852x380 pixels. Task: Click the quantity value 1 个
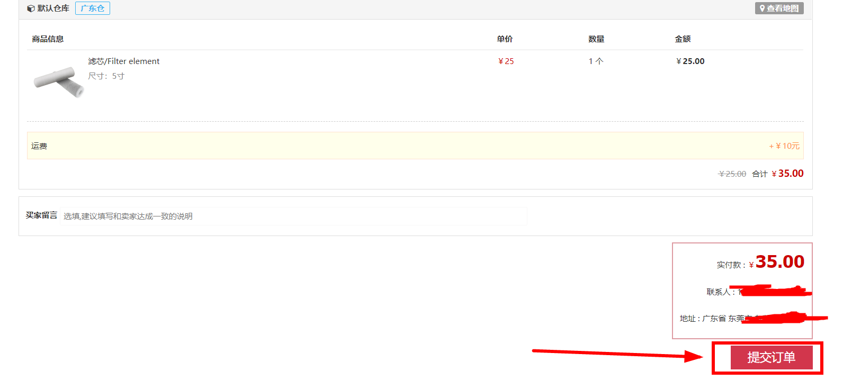coord(596,61)
